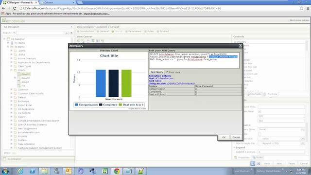Go to the Finished wizard step

[163, 31]
